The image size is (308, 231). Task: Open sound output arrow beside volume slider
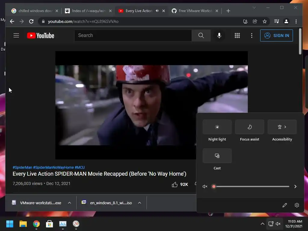pyautogui.click(x=295, y=186)
